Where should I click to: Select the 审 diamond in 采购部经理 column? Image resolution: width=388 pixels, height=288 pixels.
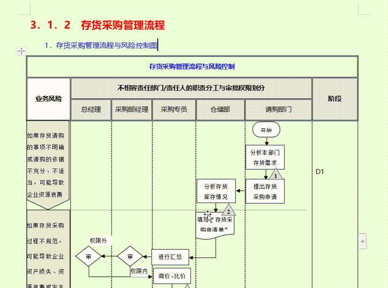130,256
